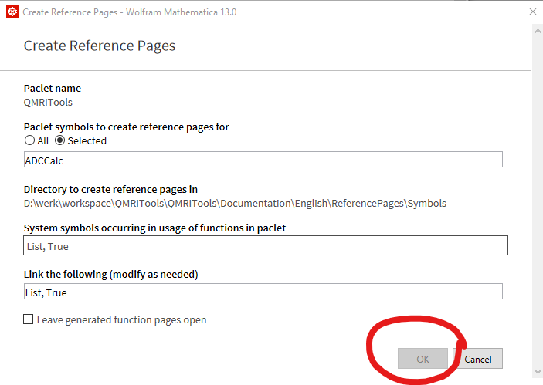This screenshot has height=385, width=543.
Task: Click Directory to create reference pages in label
Action: coord(110,190)
